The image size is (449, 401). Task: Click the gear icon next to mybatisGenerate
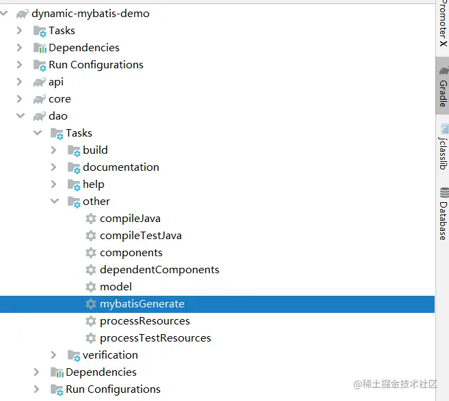(x=91, y=304)
